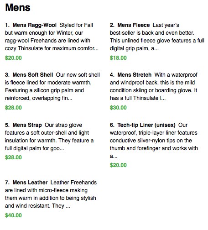Click the $30.00 price under Mens Stretch

pos(118,108)
